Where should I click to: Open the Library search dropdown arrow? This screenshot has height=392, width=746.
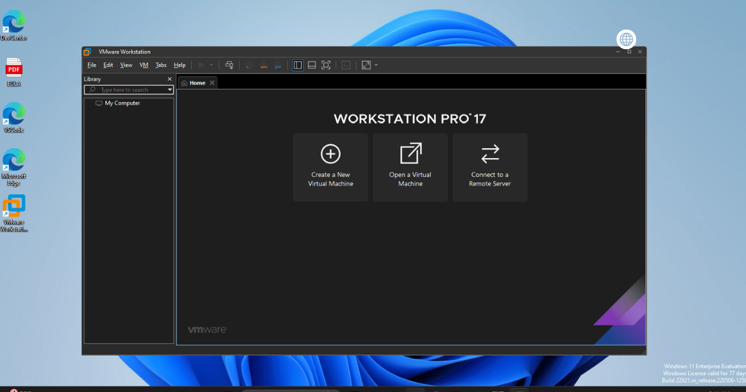click(x=170, y=90)
